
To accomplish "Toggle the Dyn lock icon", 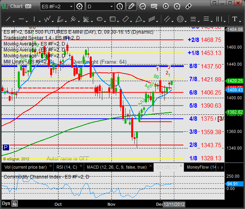I will [15, 203].
